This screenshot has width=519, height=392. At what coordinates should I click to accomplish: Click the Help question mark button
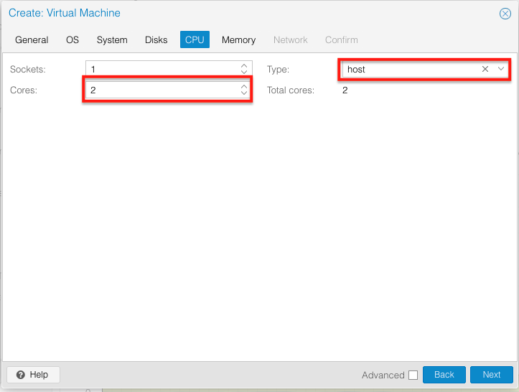33,375
